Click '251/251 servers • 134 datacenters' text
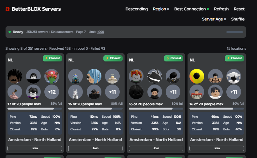Screen dimensions: 257x158 click(50, 32)
